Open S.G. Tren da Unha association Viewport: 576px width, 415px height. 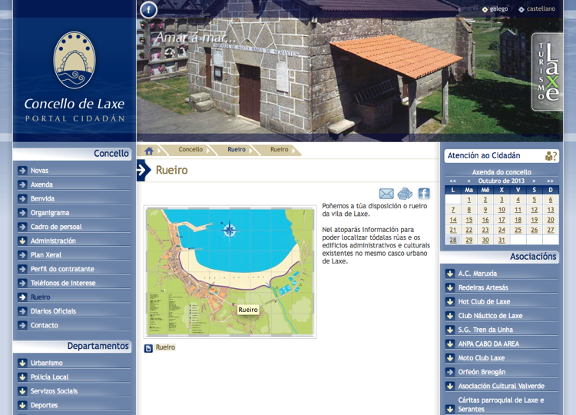click(x=485, y=330)
